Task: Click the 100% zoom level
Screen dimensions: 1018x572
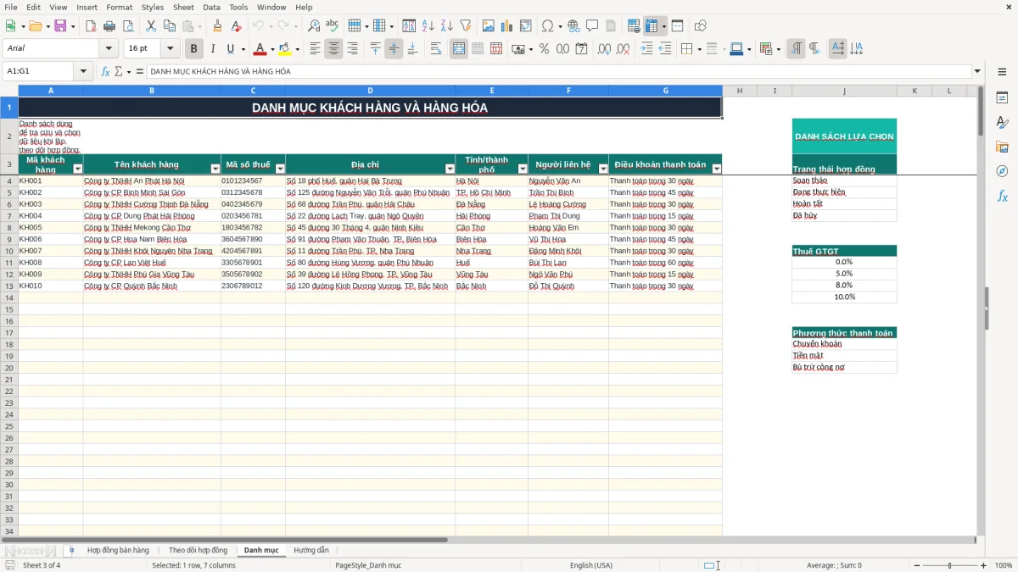Action: [x=1004, y=565]
